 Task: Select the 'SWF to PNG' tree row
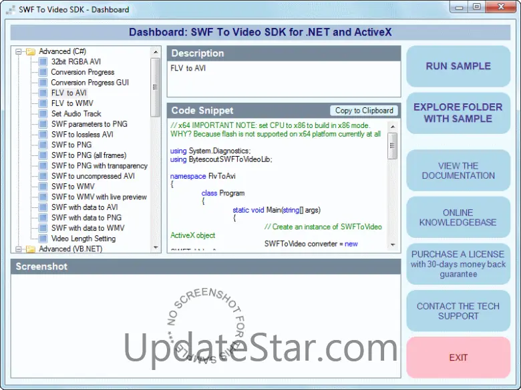[71, 145]
